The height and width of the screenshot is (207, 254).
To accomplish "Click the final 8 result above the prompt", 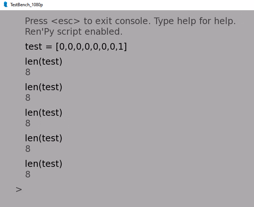I will [x=28, y=174].
